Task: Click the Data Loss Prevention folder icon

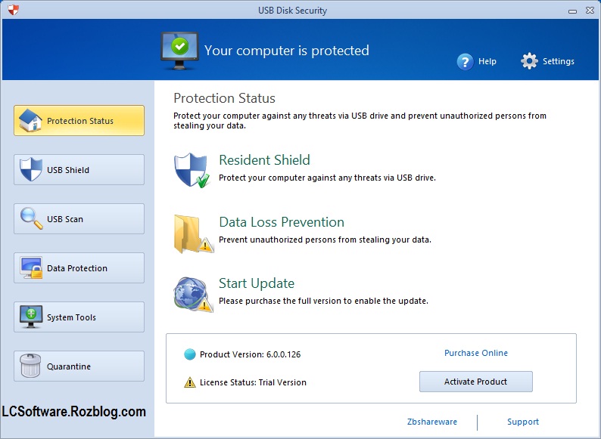Action: point(194,233)
